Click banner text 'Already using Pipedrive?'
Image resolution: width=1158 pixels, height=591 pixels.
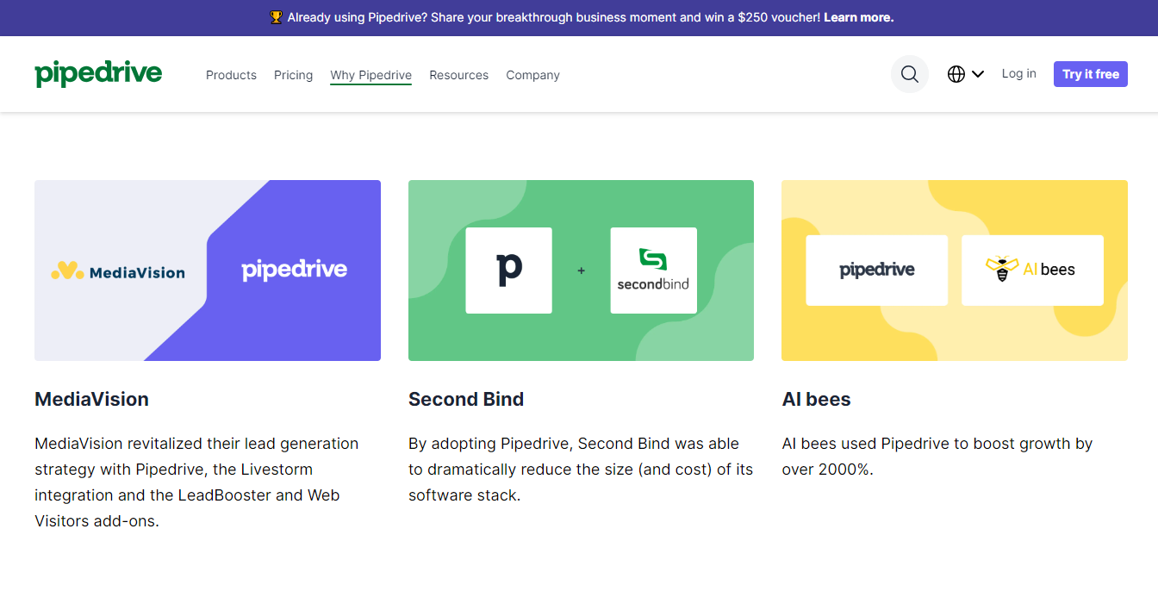357,17
